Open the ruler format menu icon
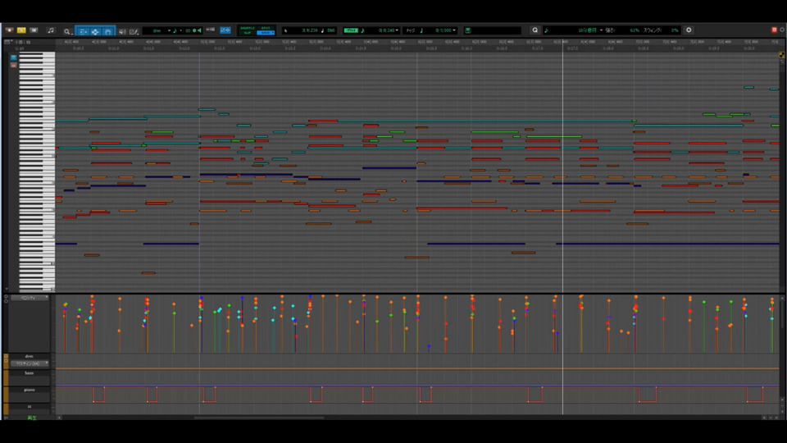This screenshot has height=443, width=787. point(7,42)
